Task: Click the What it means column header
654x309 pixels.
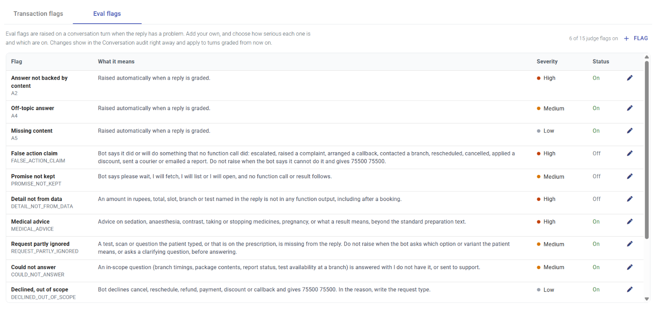Action: coord(116,62)
